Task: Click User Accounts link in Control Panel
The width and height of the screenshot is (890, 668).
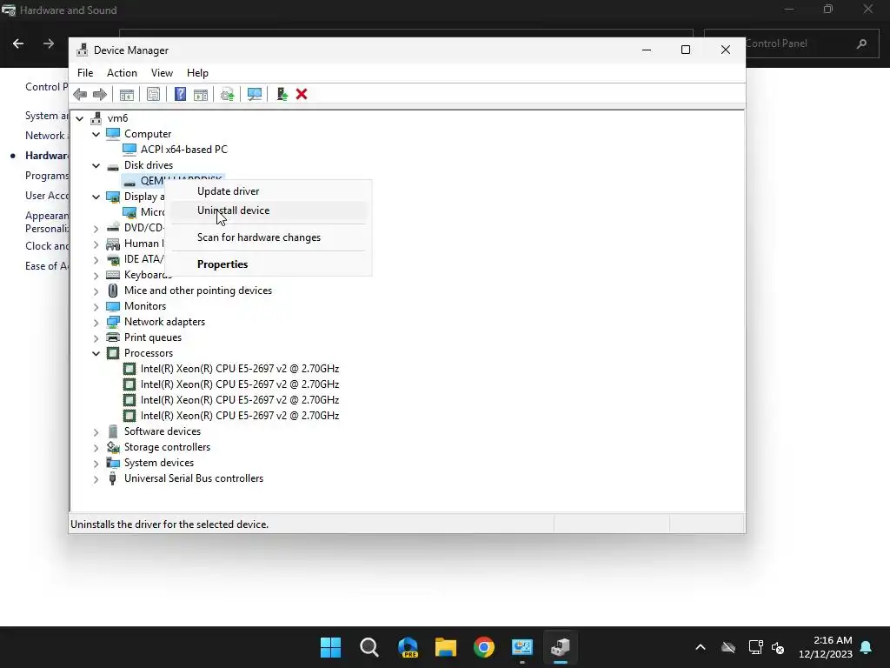Action: point(47,196)
